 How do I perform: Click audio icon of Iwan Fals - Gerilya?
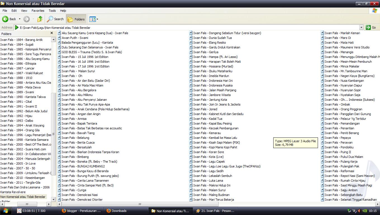[191, 52]
